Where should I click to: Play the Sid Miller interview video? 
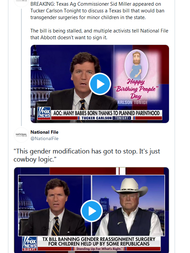coord(91,211)
